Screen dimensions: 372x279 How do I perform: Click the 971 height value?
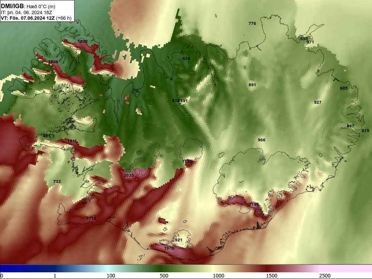[x=310, y=42]
